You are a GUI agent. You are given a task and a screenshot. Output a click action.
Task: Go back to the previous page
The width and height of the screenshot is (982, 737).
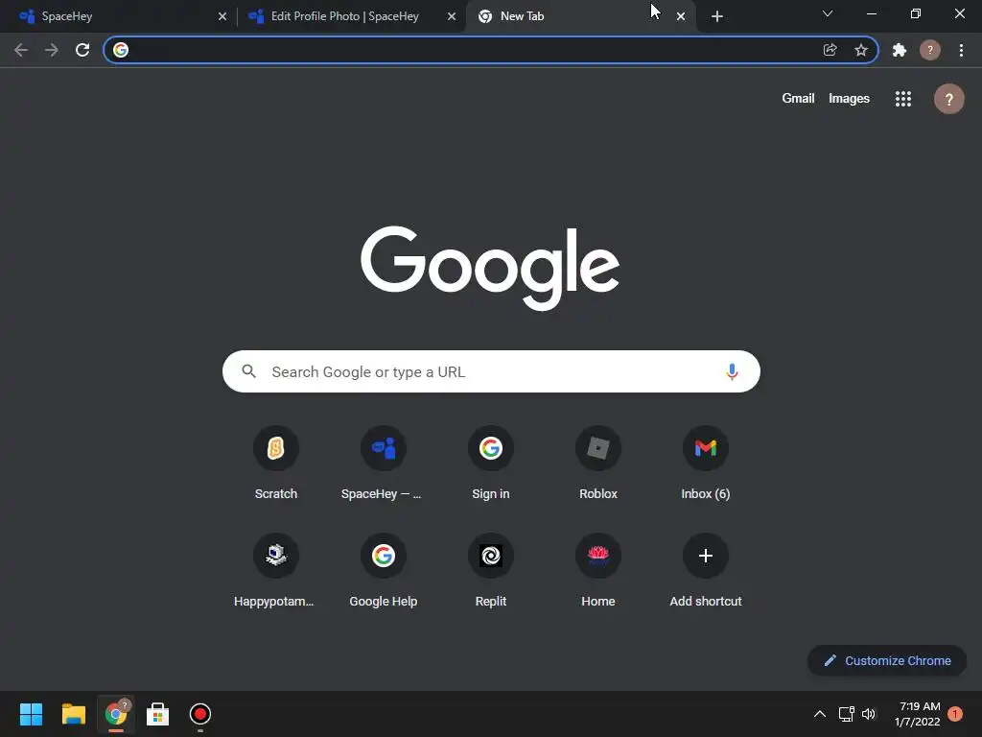coord(21,50)
